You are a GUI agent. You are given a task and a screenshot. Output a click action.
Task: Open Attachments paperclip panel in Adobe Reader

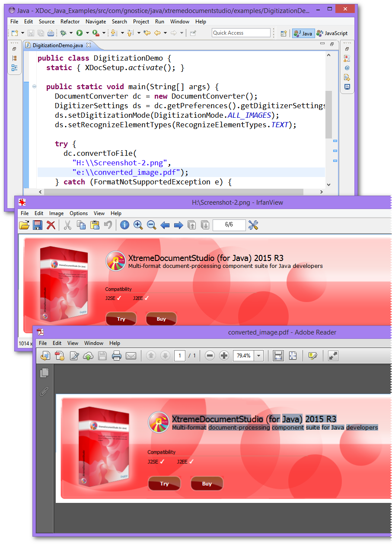pyautogui.click(x=44, y=391)
